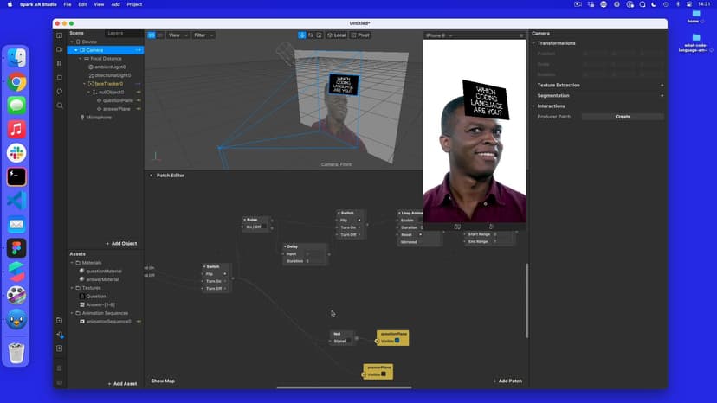Select directionalLight0 in scene tree
The image size is (717, 403).
[113, 75]
